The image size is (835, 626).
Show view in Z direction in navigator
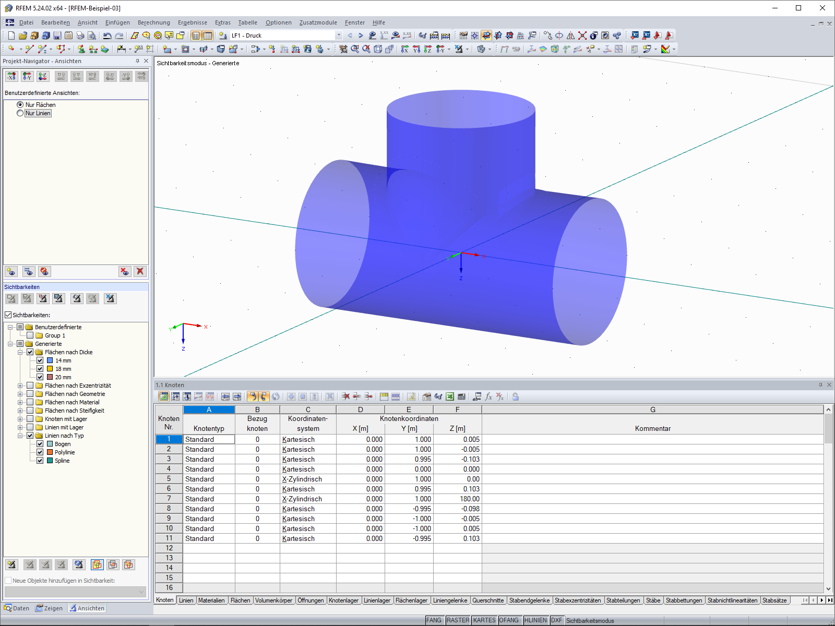(x=43, y=76)
